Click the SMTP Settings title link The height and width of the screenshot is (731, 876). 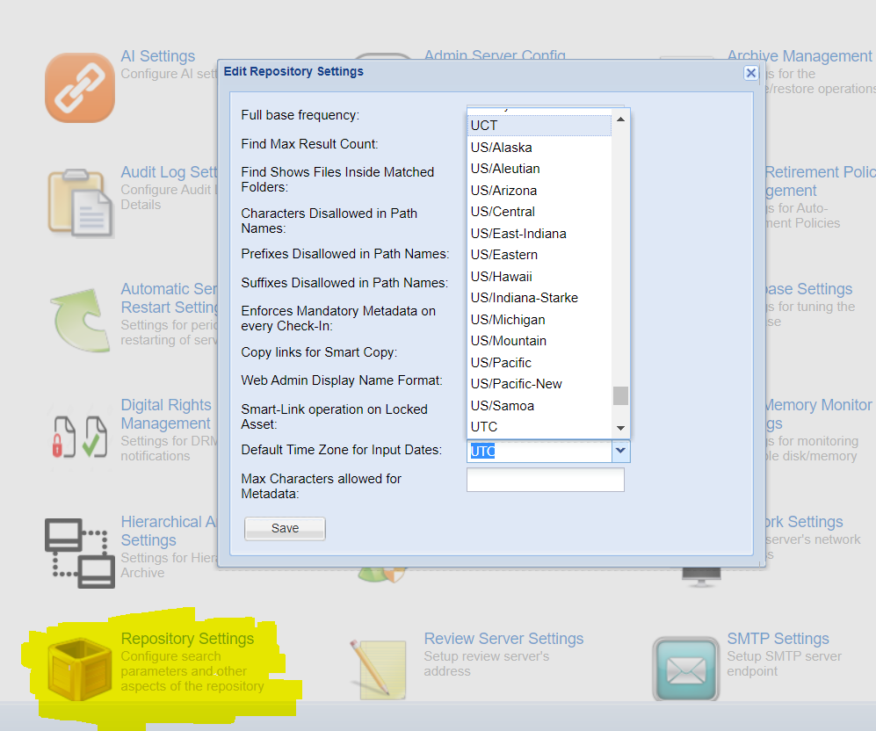tap(778, 639)
